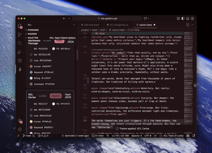Image resolution: width=212 pixels, height=153 pixels.
Task: Open the Customize Layout icon
Action: point(178,19)
